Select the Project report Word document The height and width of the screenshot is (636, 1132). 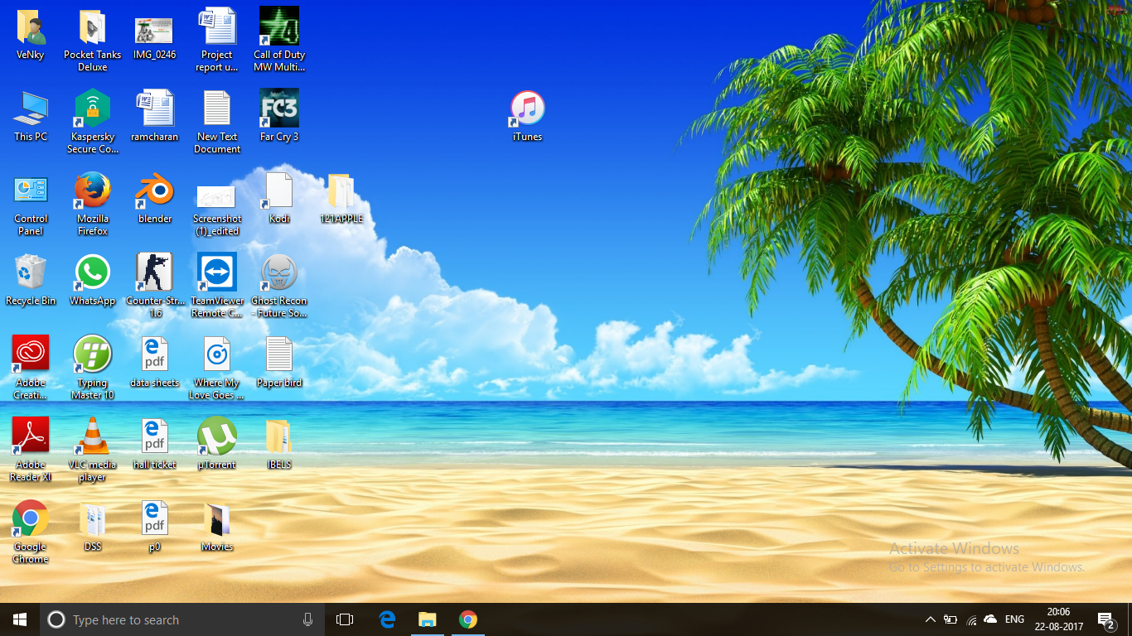pyautogui.click(x=217, y=40)
